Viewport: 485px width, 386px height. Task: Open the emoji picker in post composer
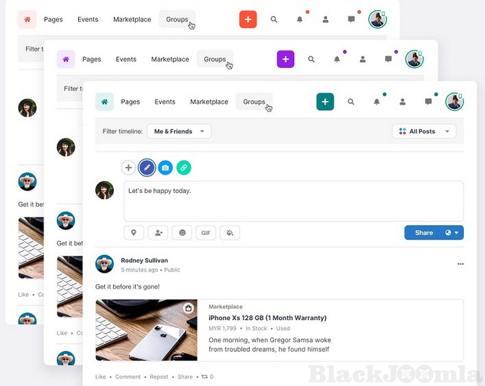182,232
